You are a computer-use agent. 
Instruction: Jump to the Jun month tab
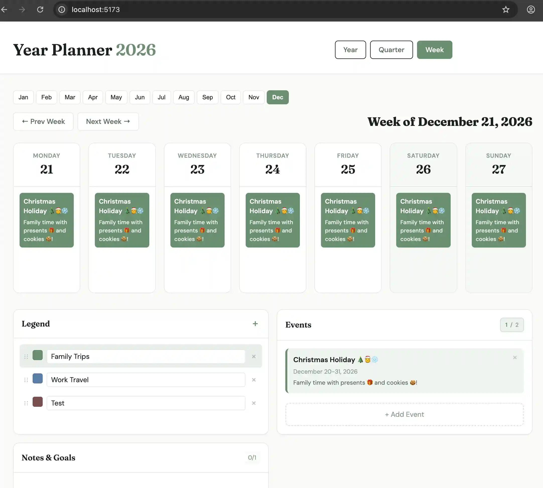[x=140, y=97]
